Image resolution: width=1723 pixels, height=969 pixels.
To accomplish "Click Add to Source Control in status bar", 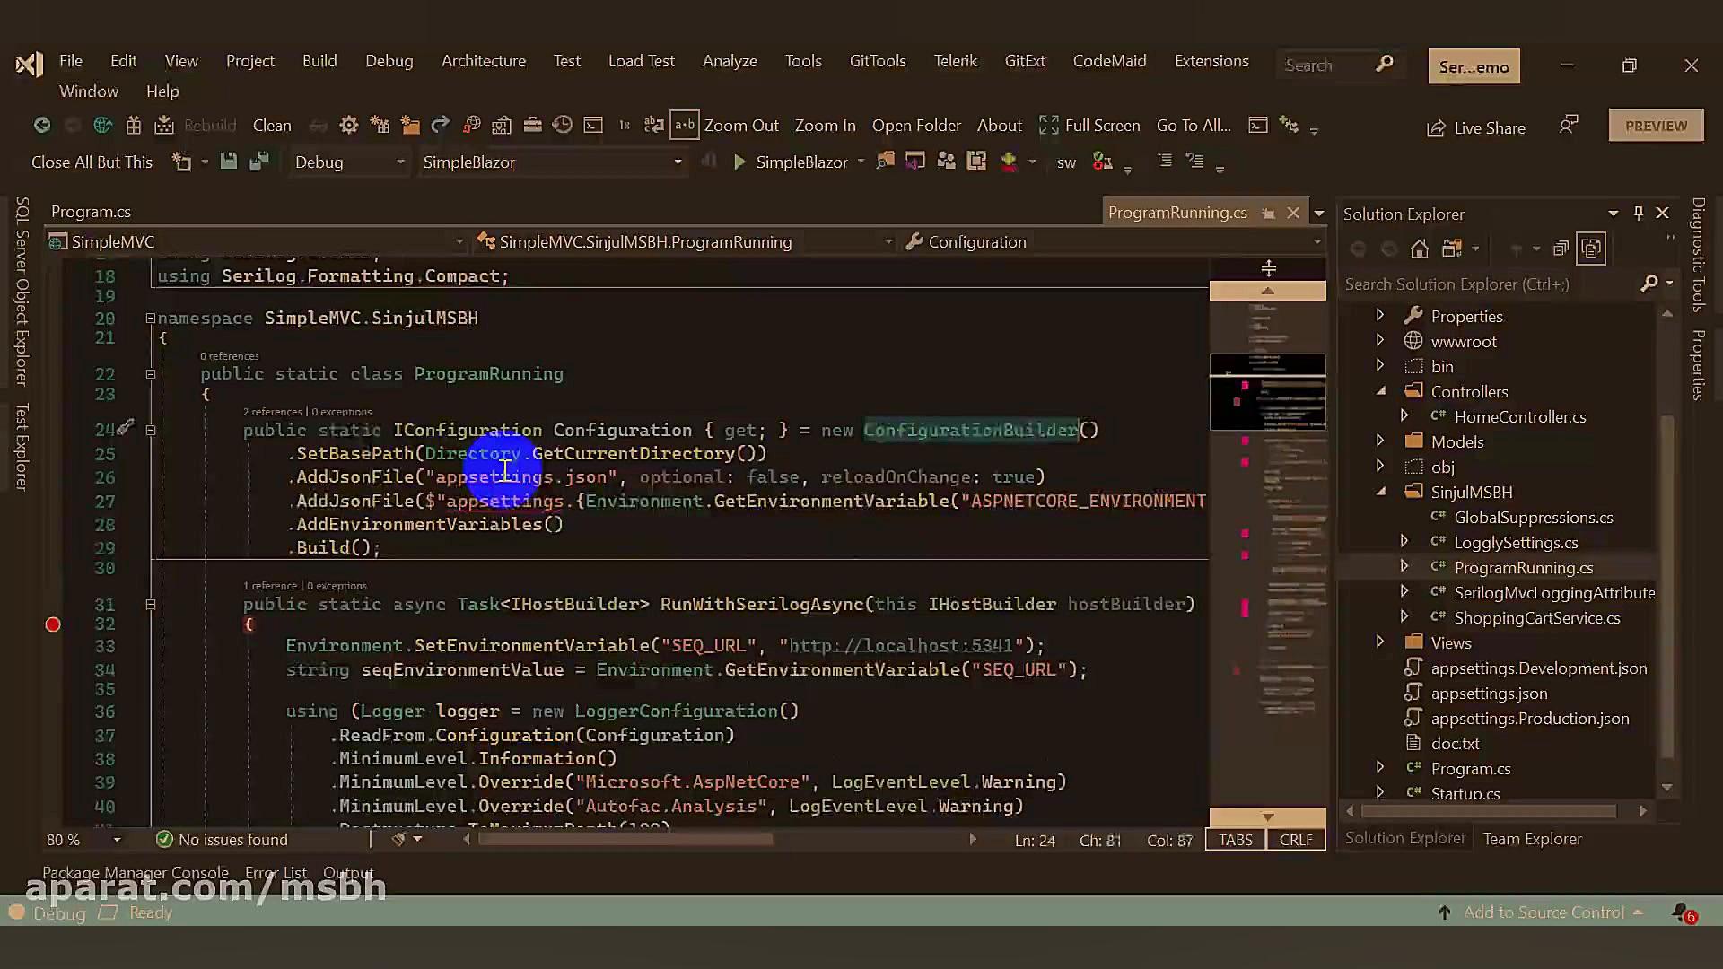I will tap(1544, 912).
